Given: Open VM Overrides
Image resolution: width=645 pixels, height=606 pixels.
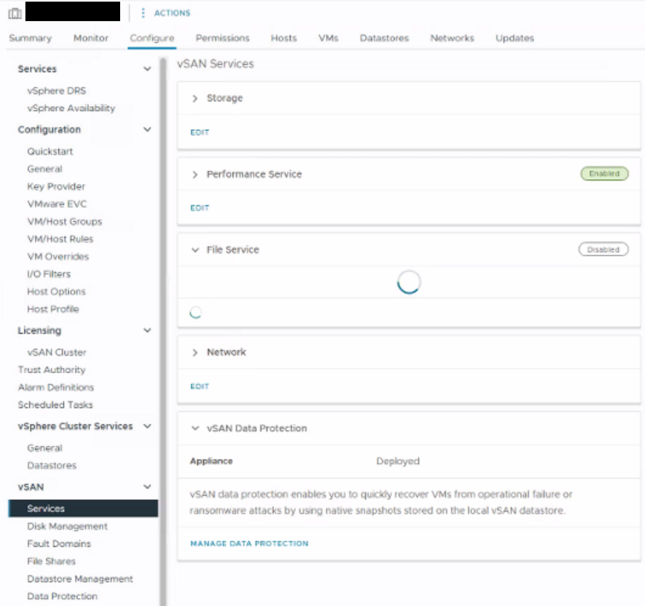Looking at the screenshot, I should click(x=58, y=256).
